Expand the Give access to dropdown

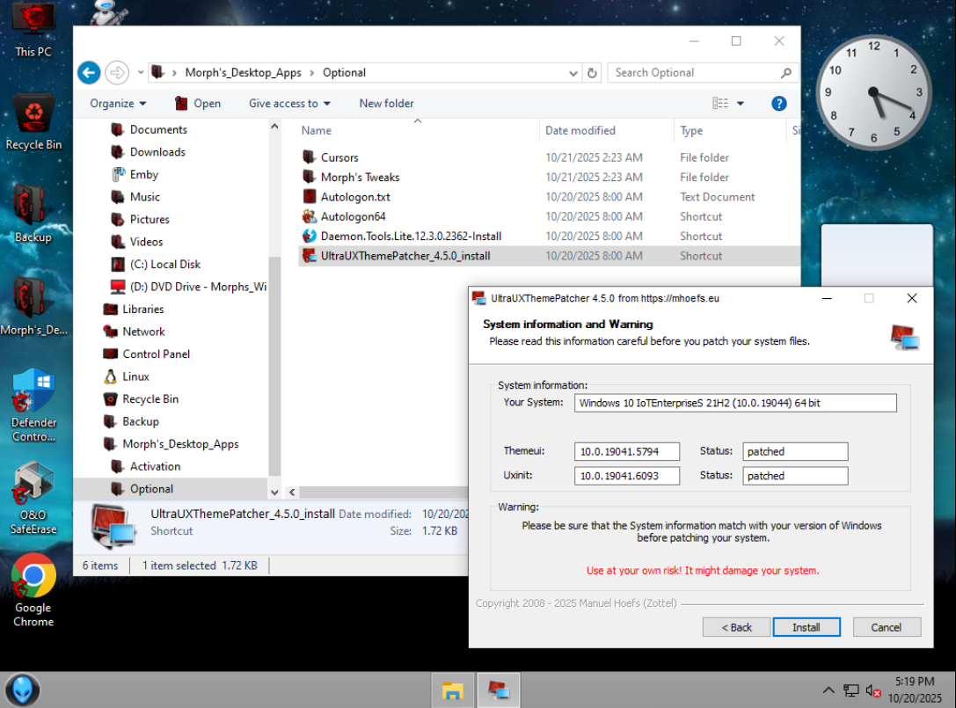[289, 104]
